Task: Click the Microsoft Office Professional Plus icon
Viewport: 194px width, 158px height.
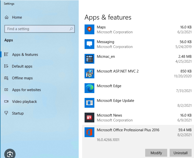Action: click(89, 132)
